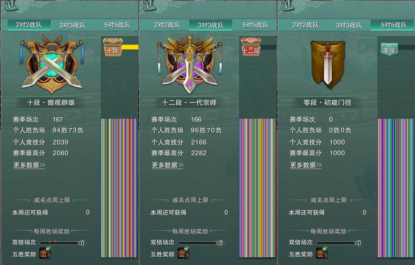Screen dimensions: 415x265
Task: Click the 五胜奖励 reward icon in 2对2 panel
Action: pyautogui.click(x=45, y=253)
